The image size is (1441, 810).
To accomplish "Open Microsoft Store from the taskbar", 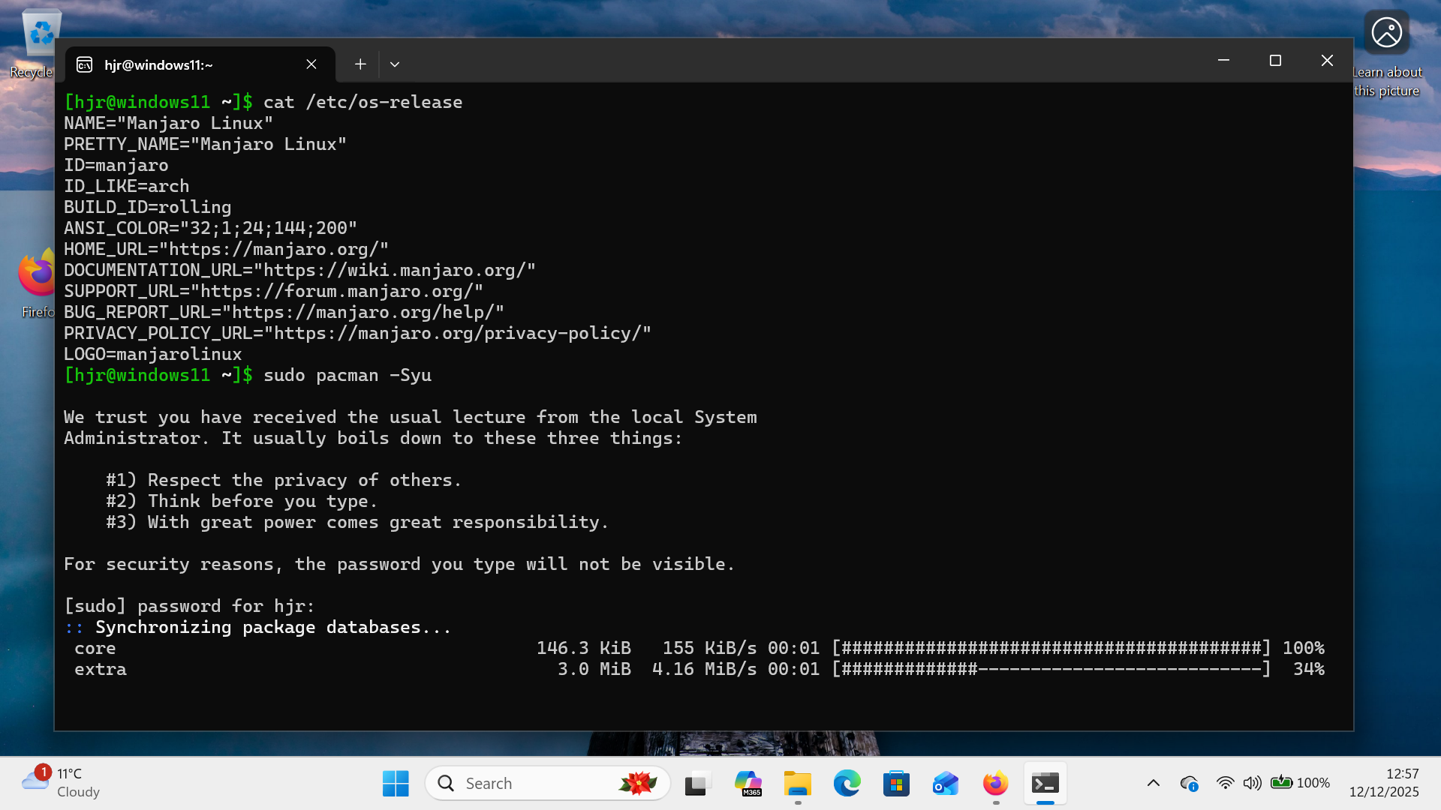I will coord(896,784).
